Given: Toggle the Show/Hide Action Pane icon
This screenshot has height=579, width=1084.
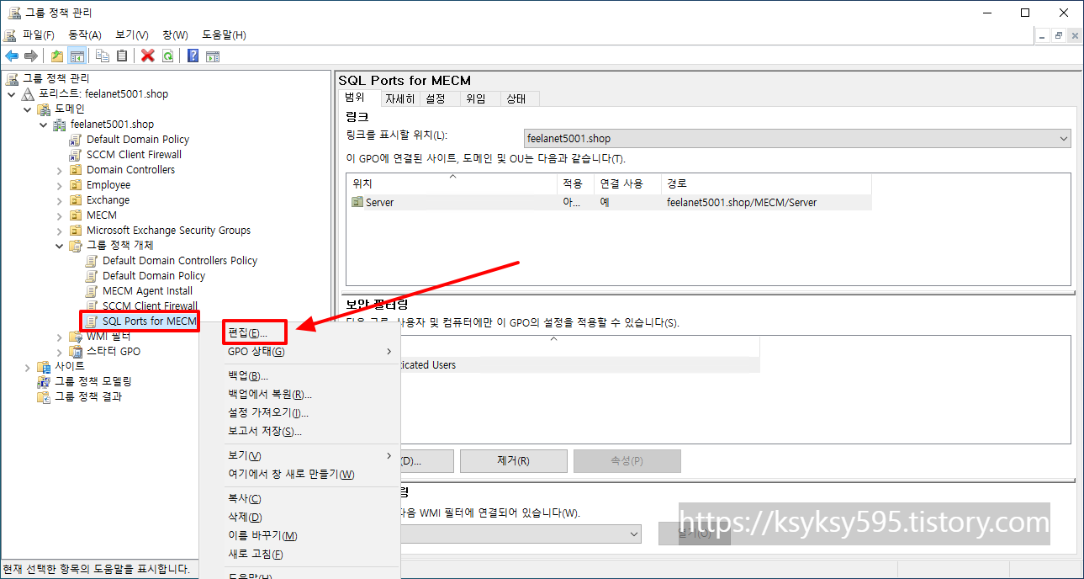Looking at the screenshot, I should [x=213, y=56].
